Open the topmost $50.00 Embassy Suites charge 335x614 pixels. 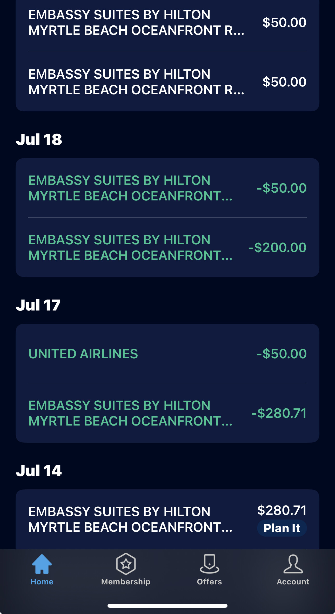pyautogui.click(x=167, y=23)
